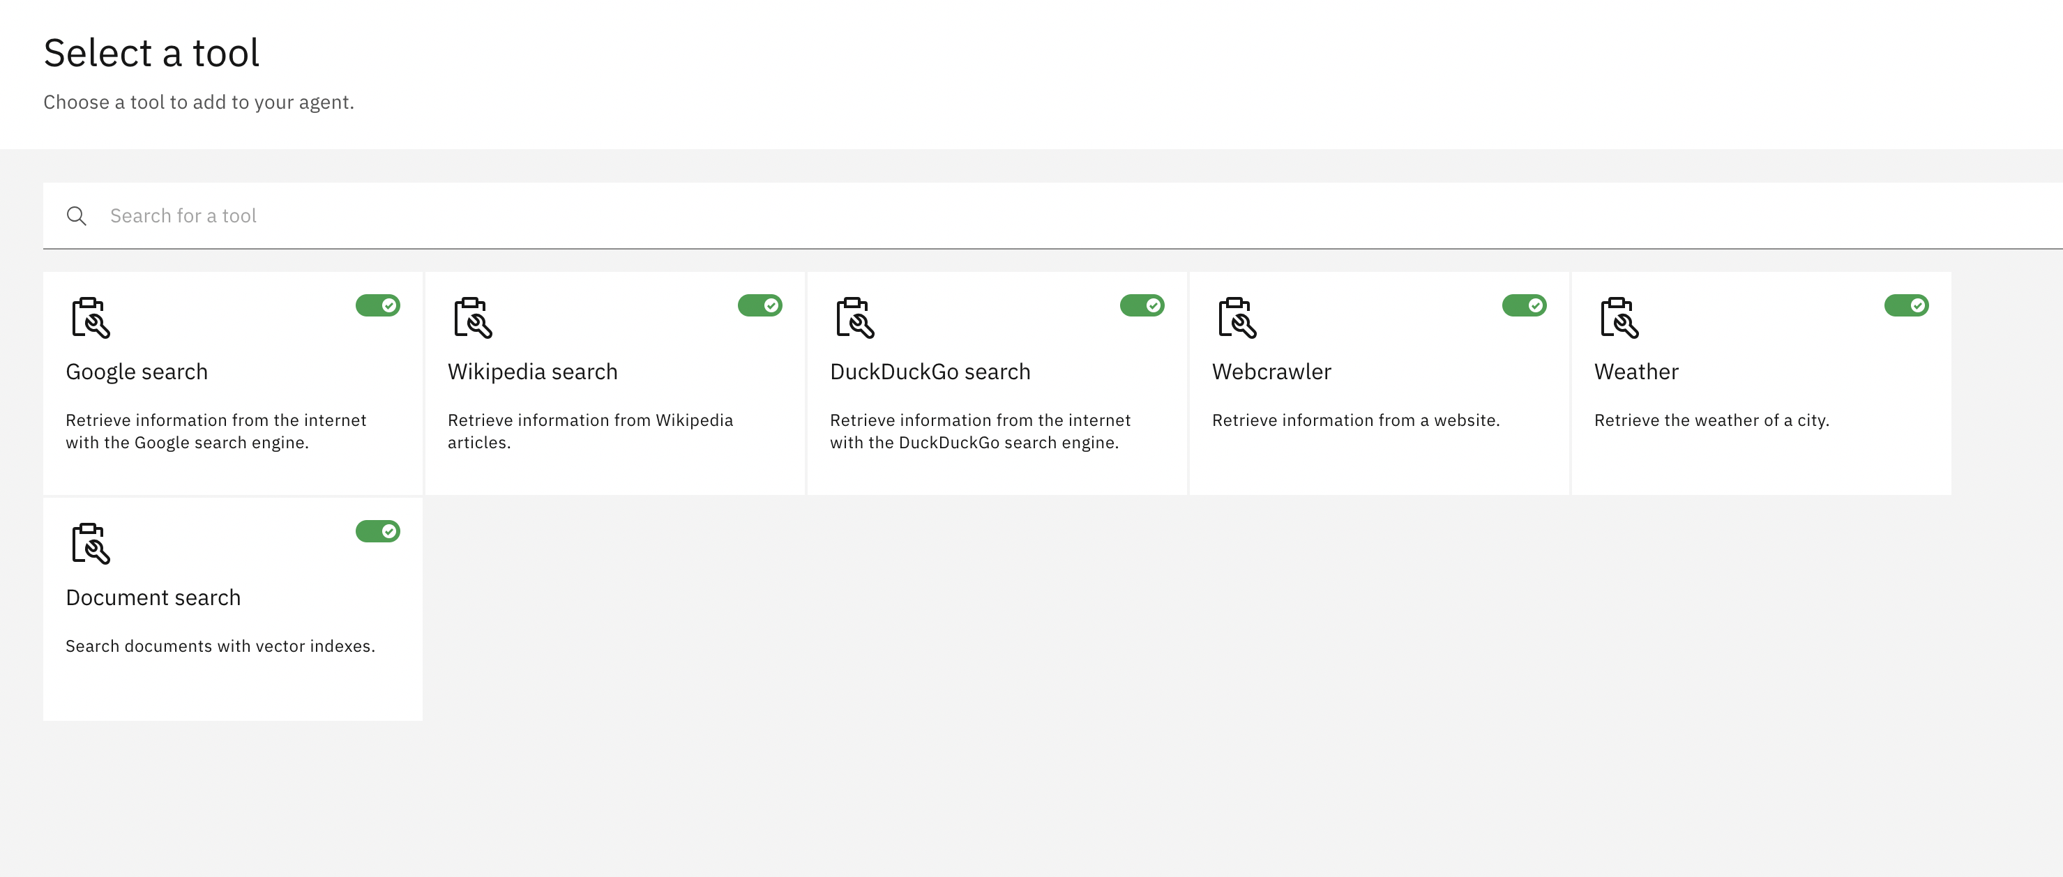
Task: Switch off the DuckDuckGo search toggle
Action: 1142,305
